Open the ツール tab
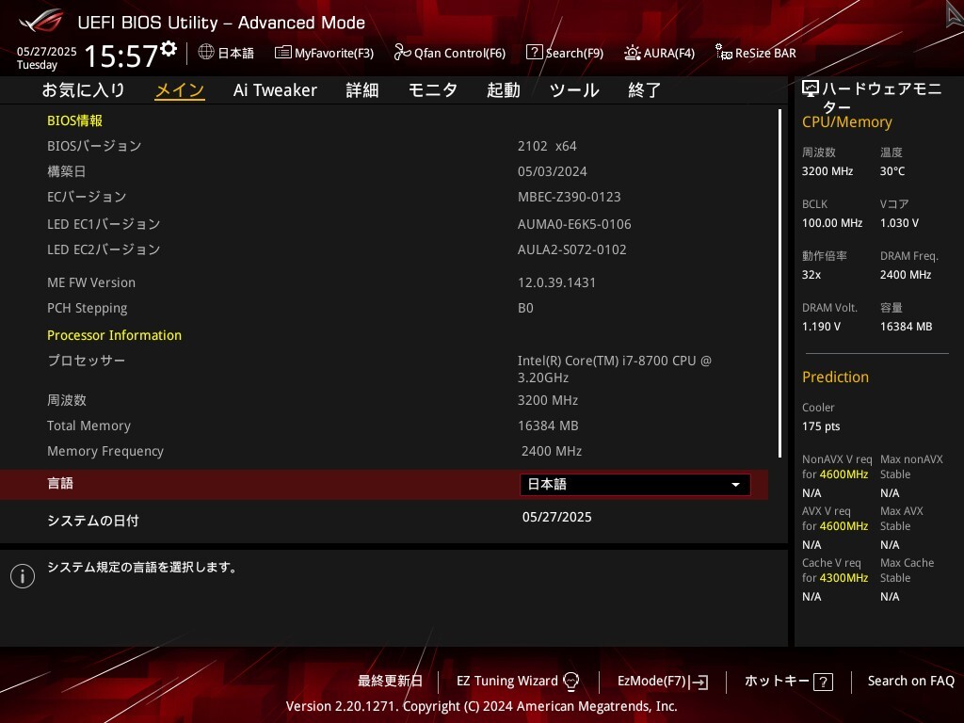 (x=574, y=90)
